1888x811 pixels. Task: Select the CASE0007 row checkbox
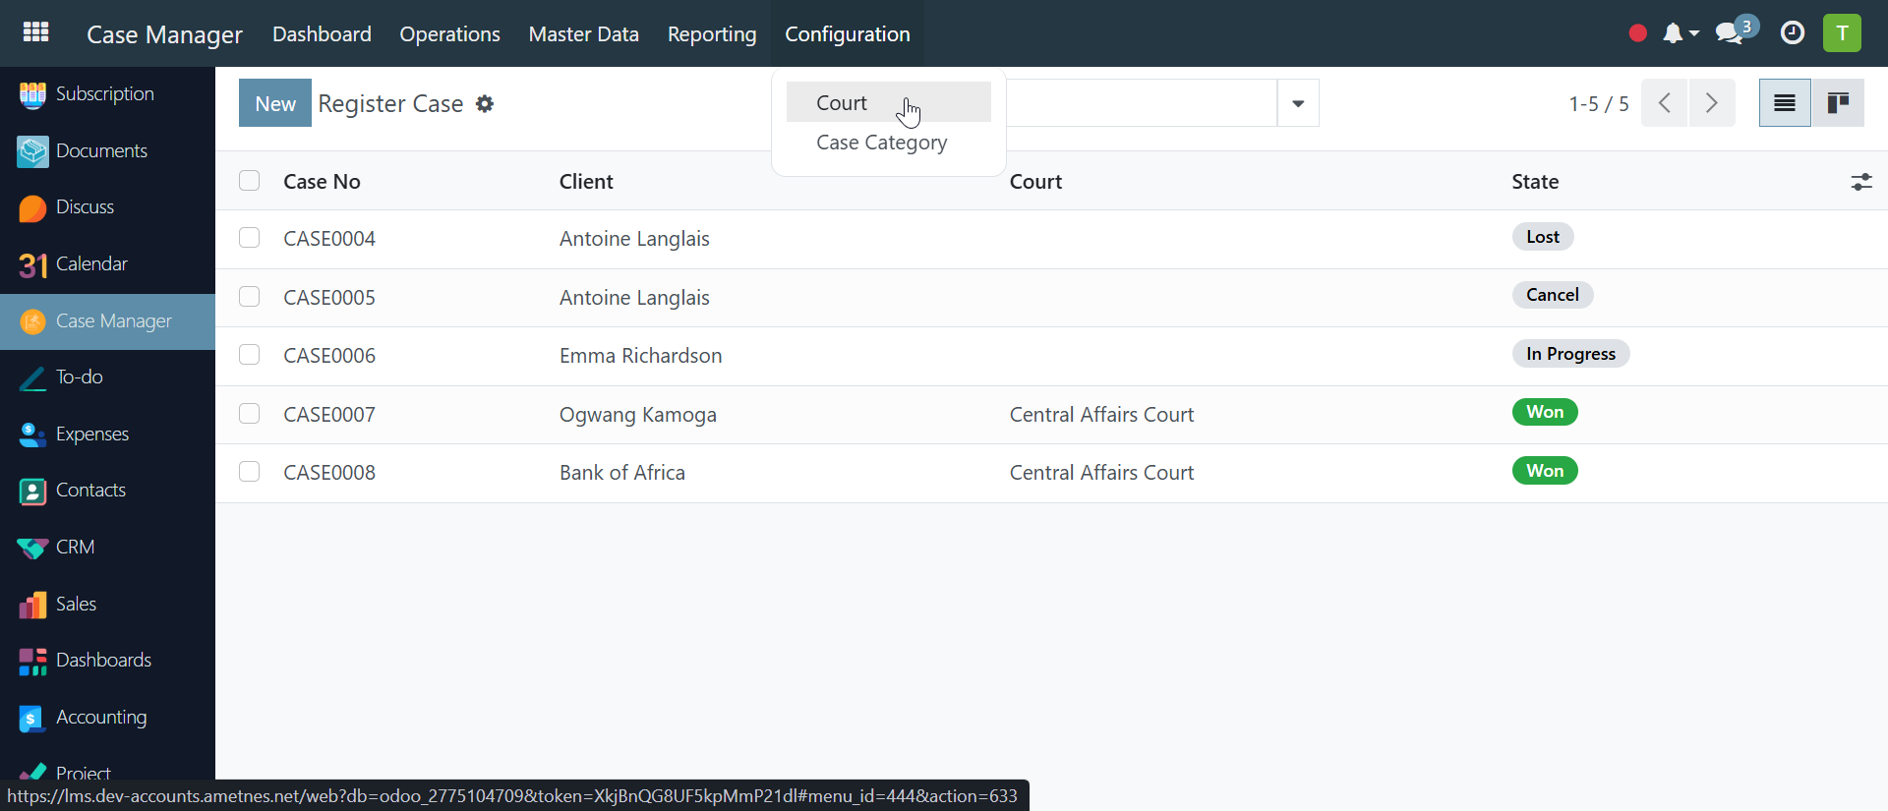click(x=250, y=414)
